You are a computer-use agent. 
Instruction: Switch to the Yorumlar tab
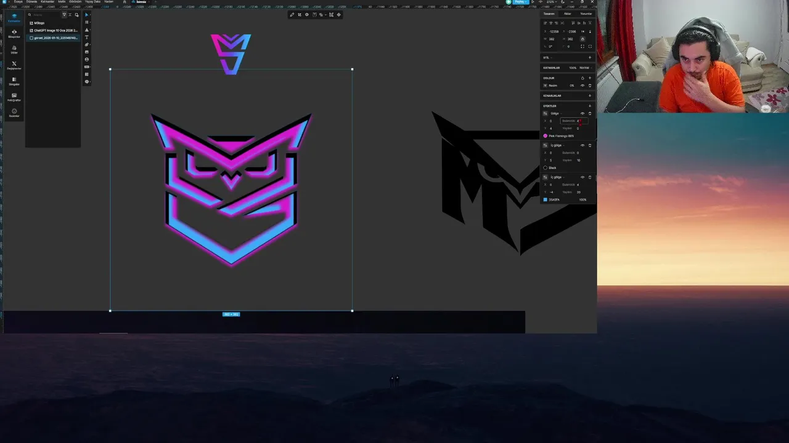point(586,14)
